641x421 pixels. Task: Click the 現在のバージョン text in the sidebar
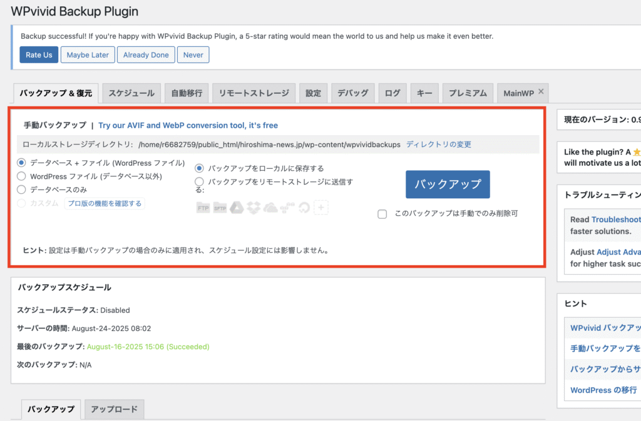pos(603,119)
